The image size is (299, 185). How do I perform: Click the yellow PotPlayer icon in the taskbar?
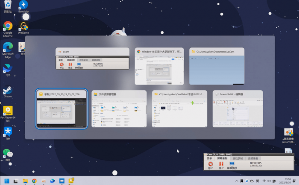click(71, 181)
